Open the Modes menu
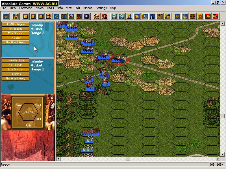 [88, 8]
